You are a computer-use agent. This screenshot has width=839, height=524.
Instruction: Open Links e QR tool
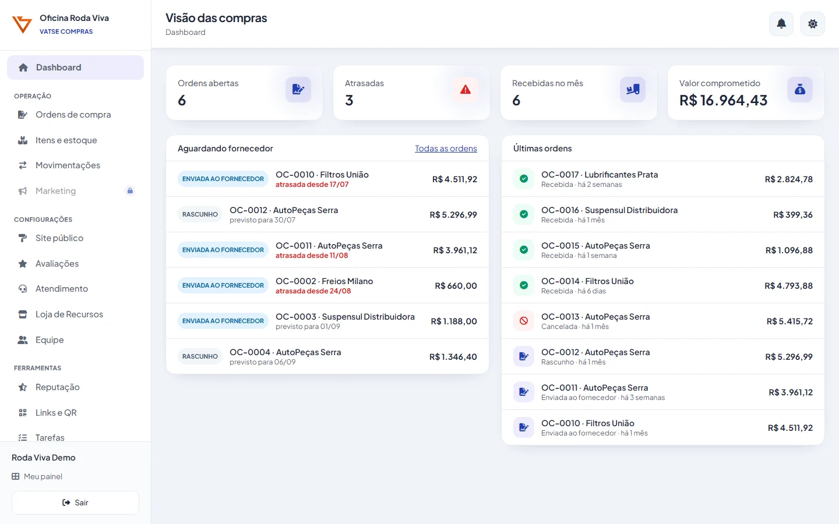[75, 413]
